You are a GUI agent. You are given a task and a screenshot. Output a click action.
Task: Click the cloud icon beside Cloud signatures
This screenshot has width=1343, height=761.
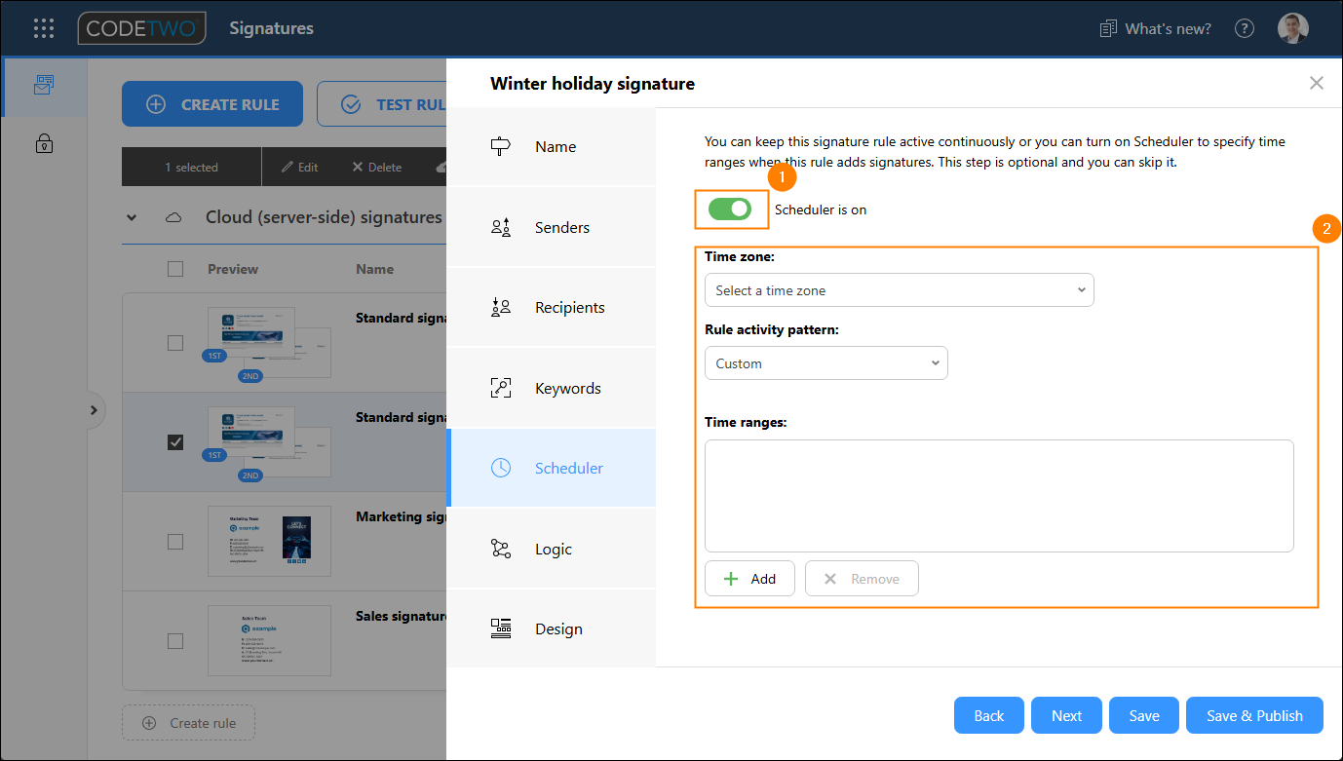(174, 217)
